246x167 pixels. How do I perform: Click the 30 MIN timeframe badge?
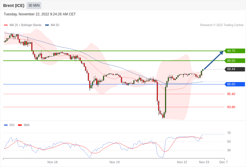[x=34, y=6]
